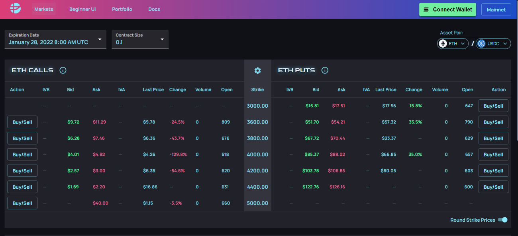The height and width of the screenshot is (236, 518).
Task: Click Buy/Sell for the 3000.00 put
Action: click(x=493, y=106)
